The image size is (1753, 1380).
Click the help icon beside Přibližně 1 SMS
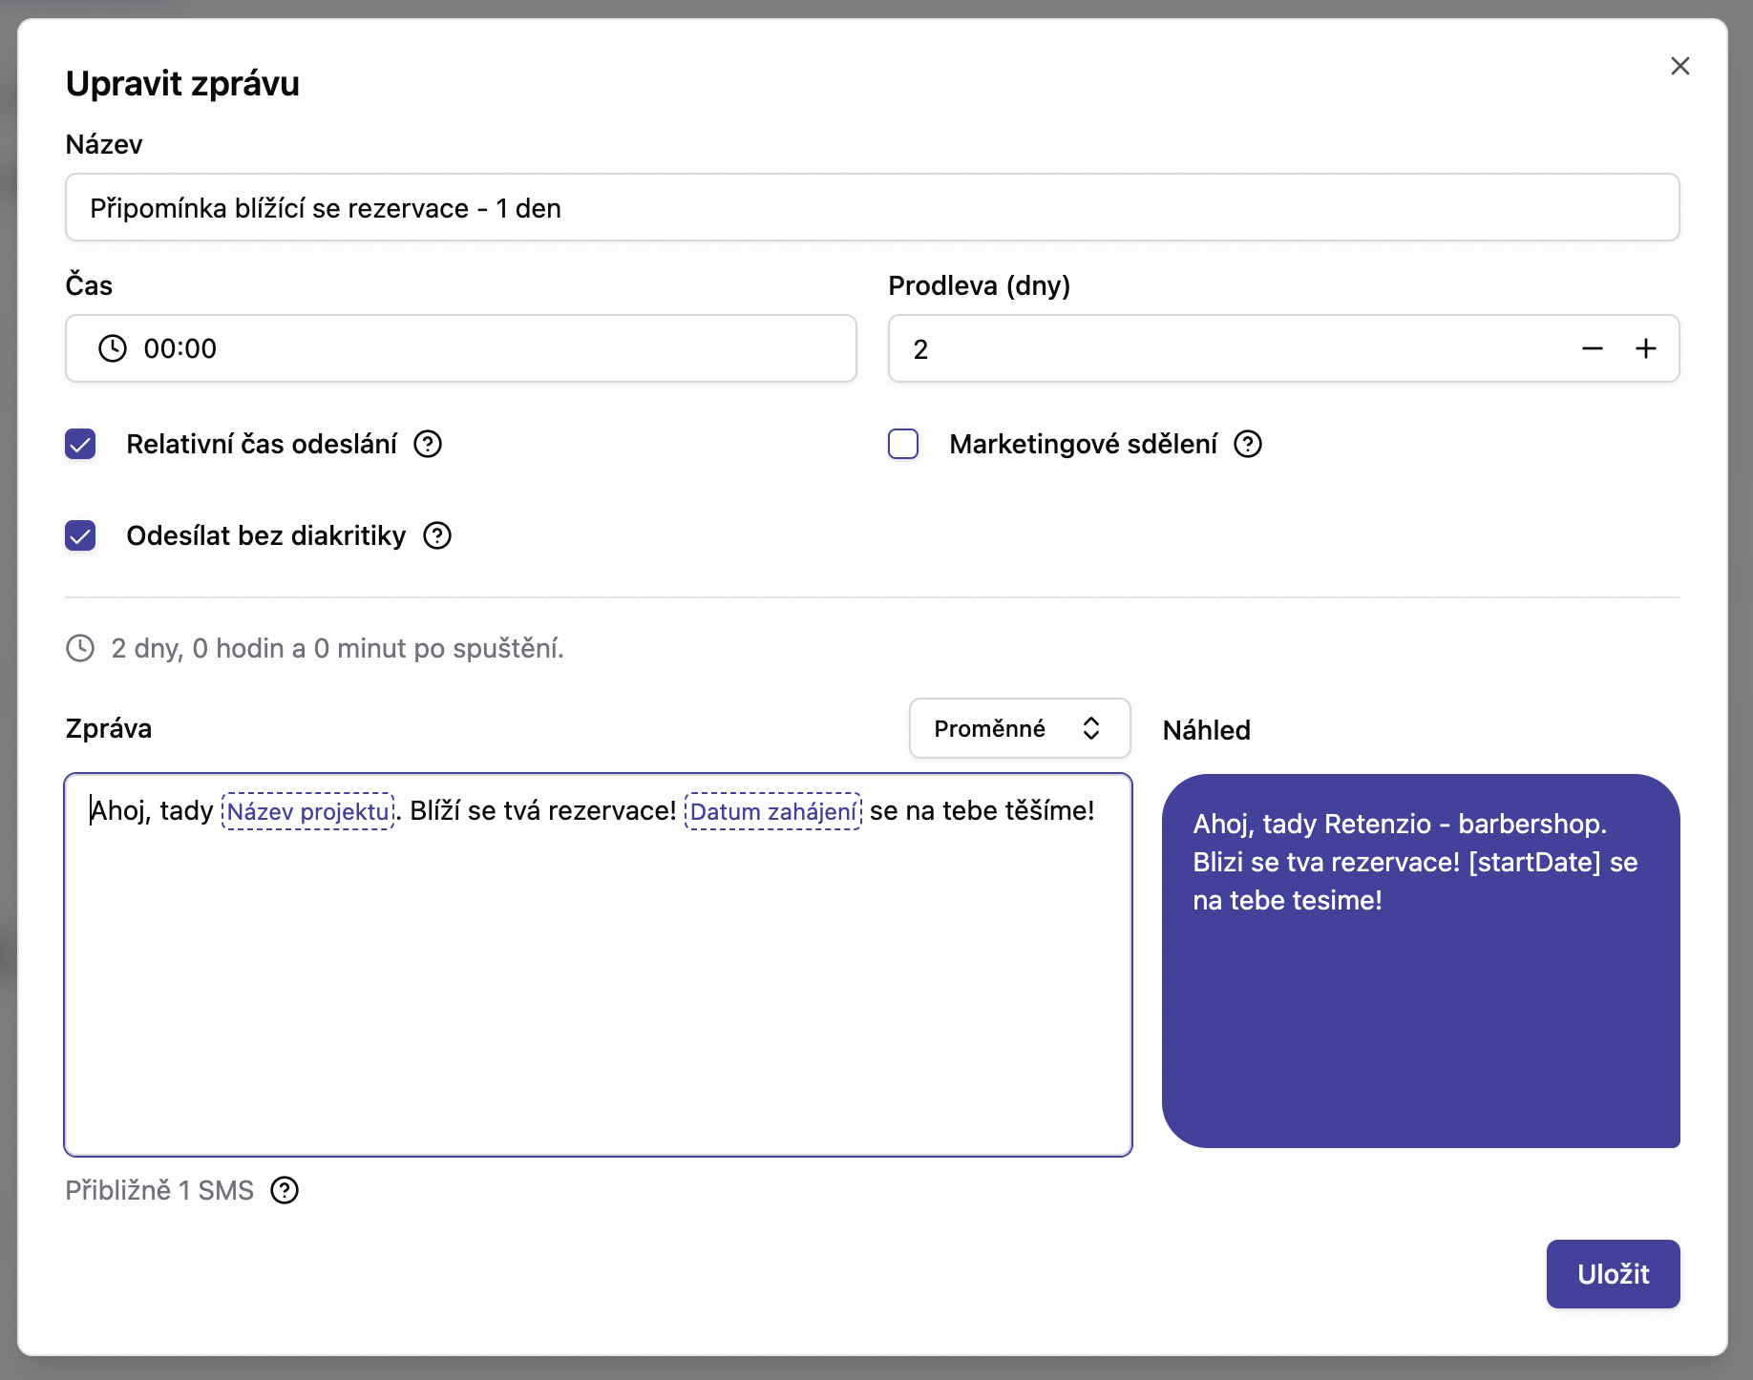click(285, 1190)
